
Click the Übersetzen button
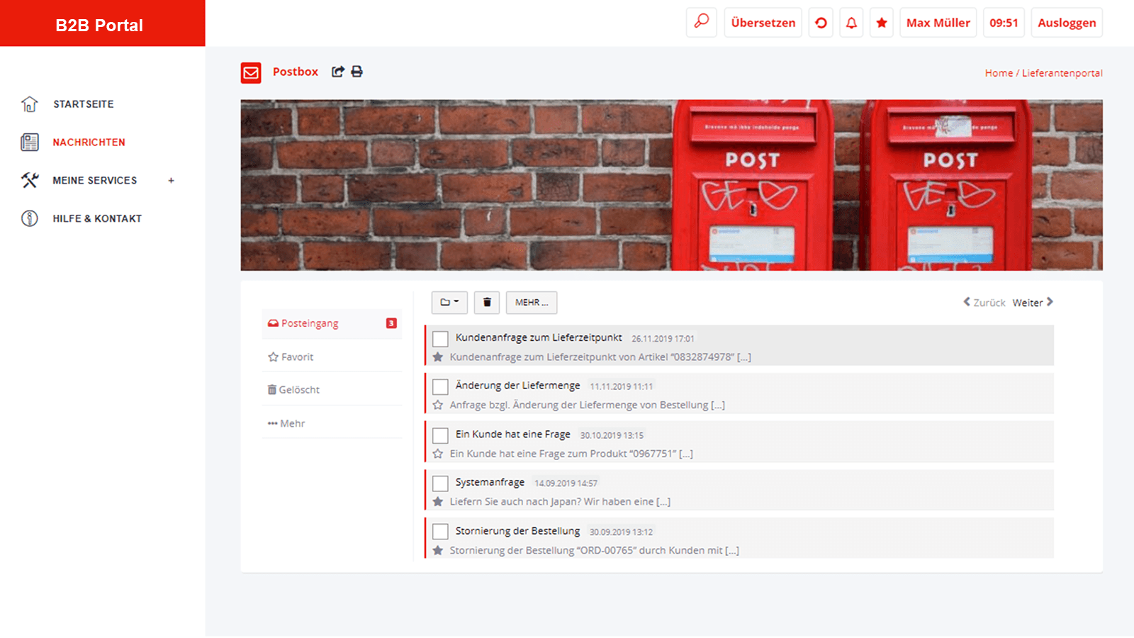(763, 23)
